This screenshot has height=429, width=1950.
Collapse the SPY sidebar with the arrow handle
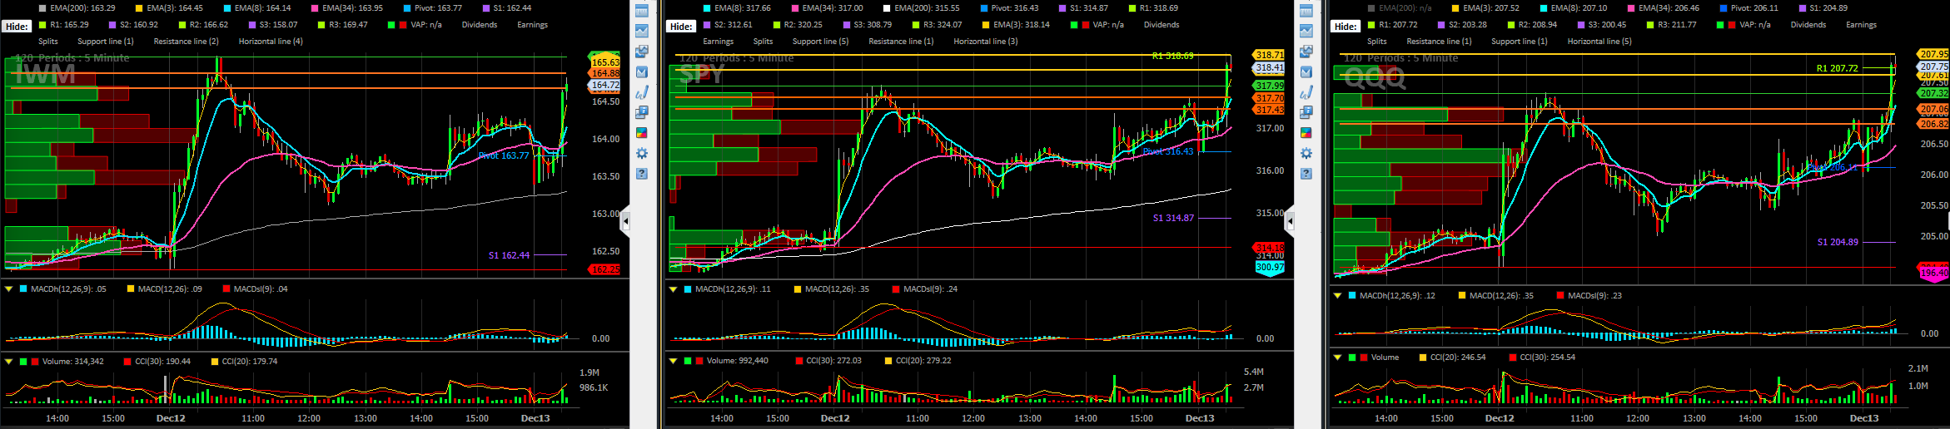pyautogui.click(x=1290, y=221)
